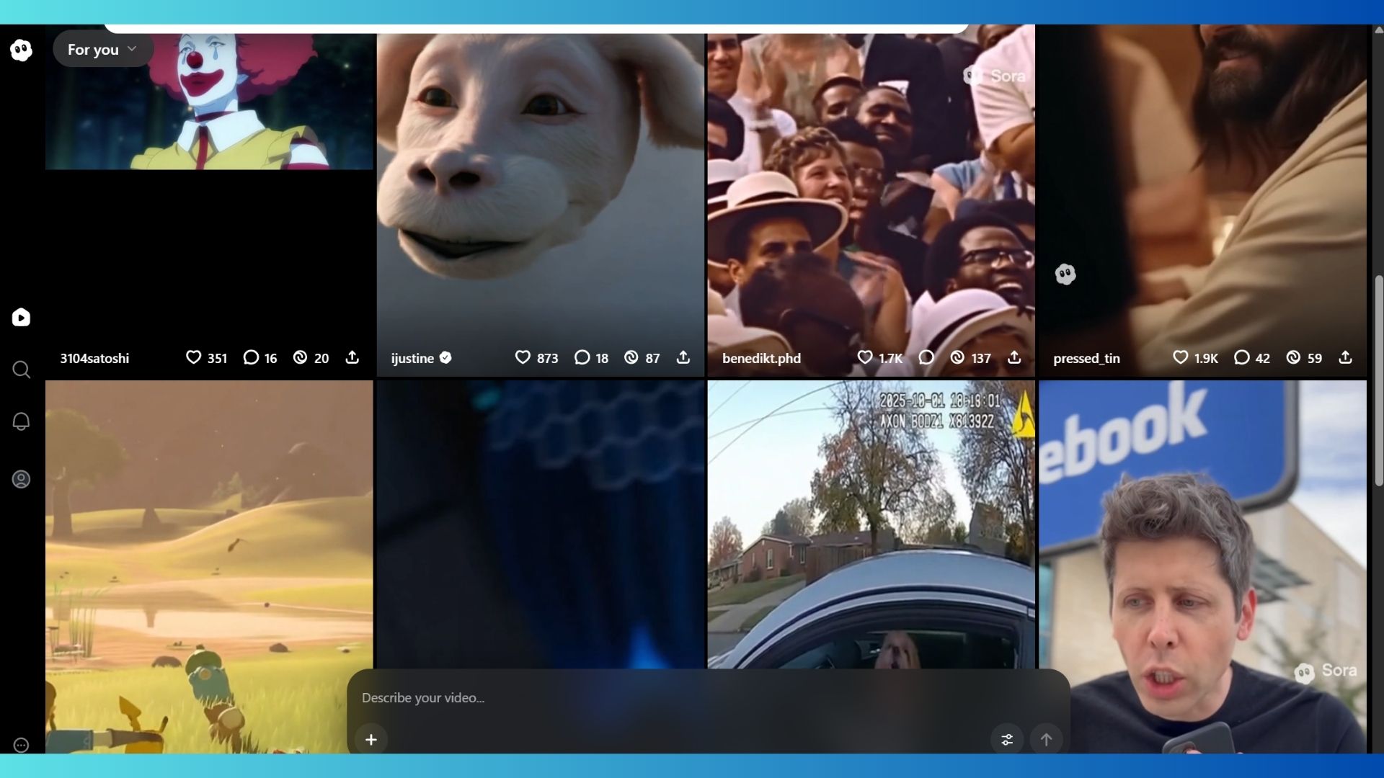
Task: Click the Describe your video input
Action: point(649,697)
